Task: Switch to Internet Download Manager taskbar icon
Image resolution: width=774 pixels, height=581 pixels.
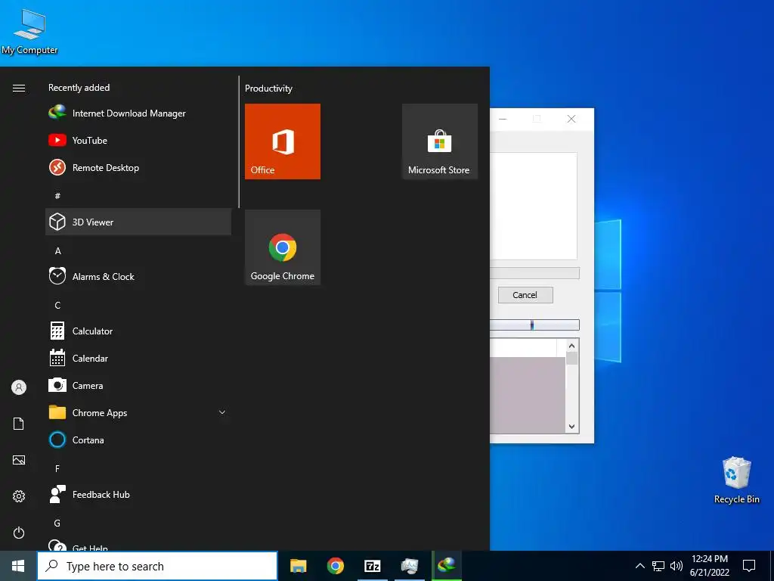Action: click(447, 566)
